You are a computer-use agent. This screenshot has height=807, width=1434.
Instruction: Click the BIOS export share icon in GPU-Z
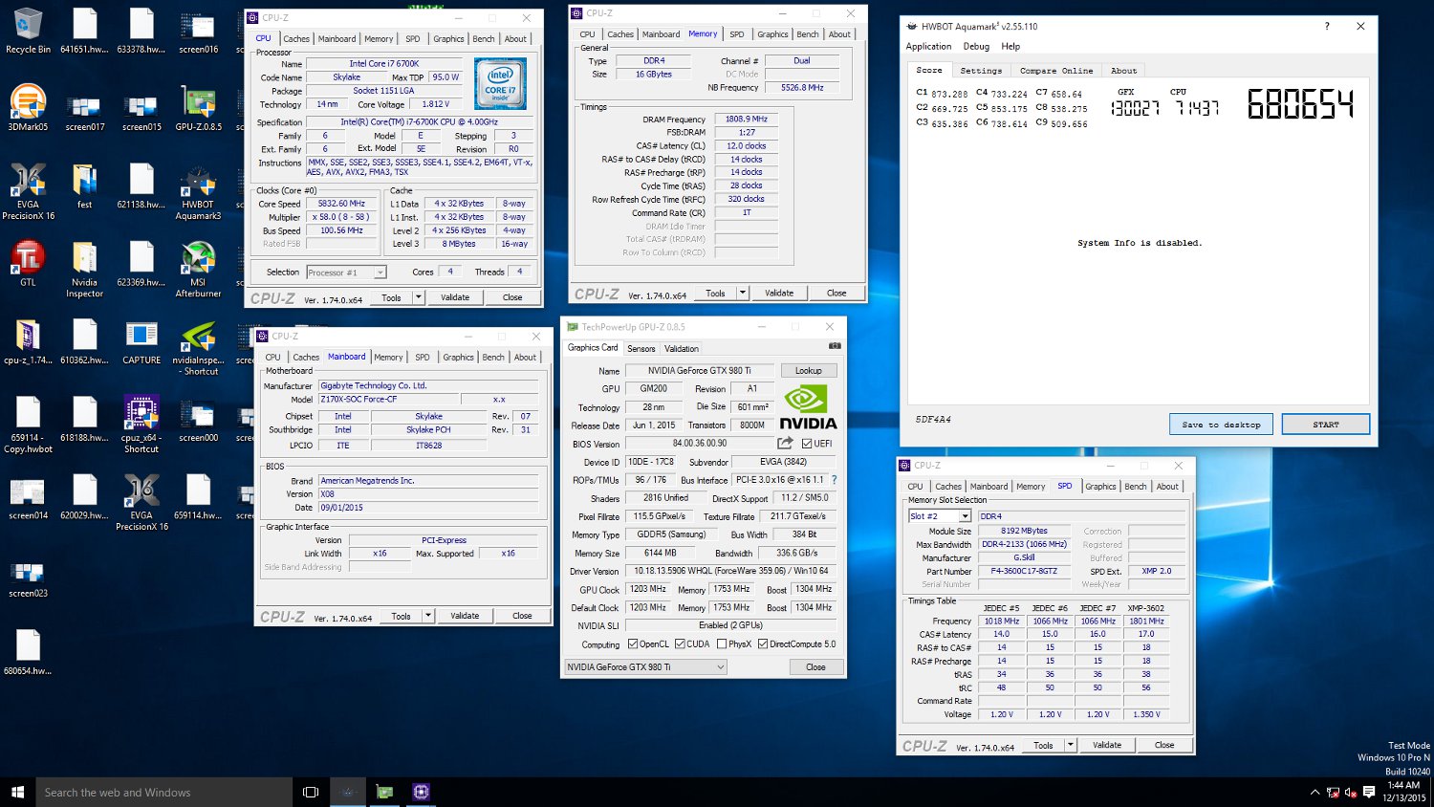coord(786,443)
